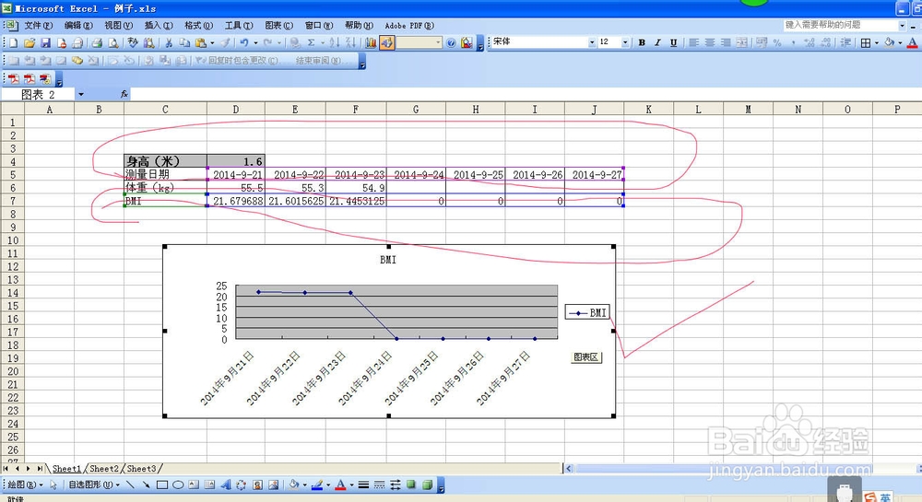
Task: Click the last sheet navigation arrow
Action: click(40, 469)
